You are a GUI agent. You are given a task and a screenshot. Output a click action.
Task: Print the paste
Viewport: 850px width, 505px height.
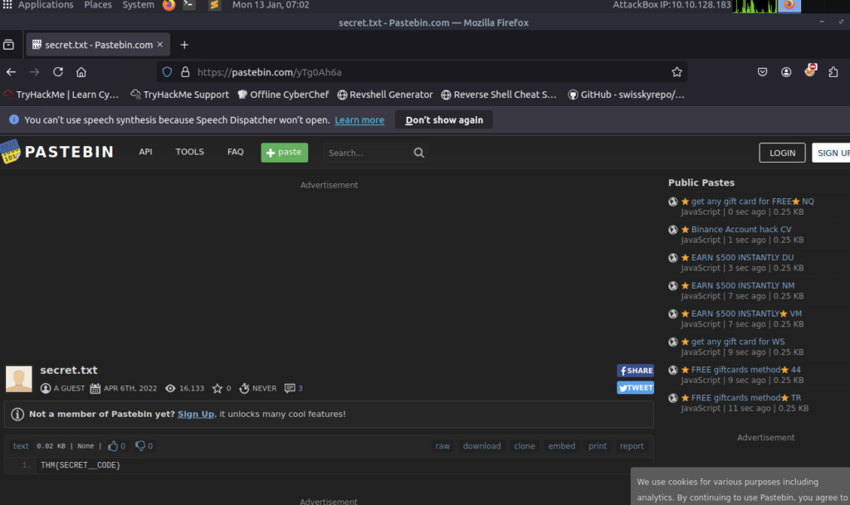tap(598, 446)
